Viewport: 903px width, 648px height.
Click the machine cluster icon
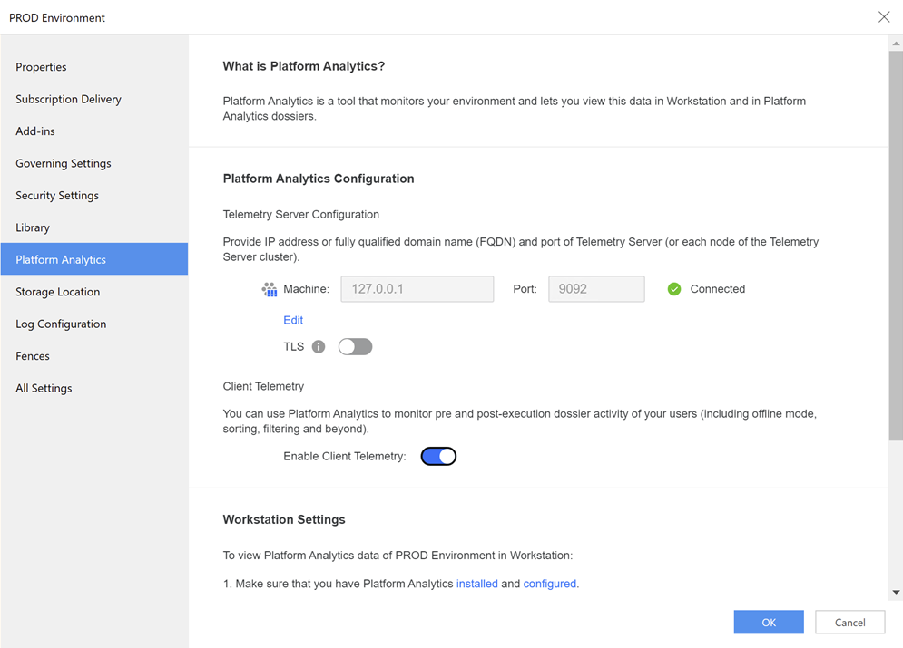tap(270, 290)
